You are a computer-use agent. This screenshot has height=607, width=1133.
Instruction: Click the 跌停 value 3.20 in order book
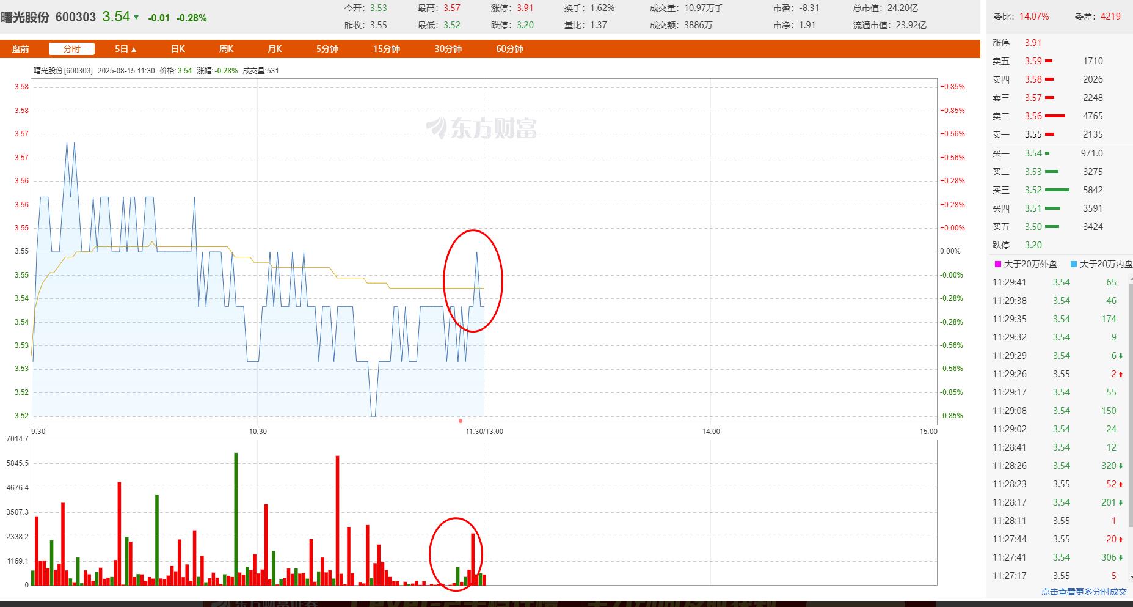pos(1033,245)
